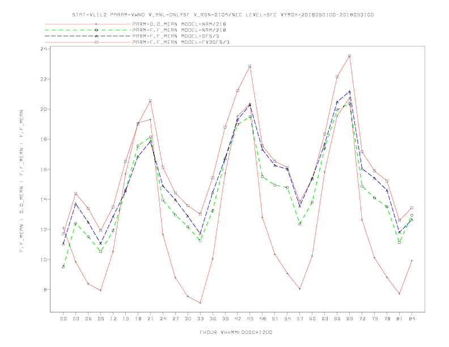The height and width of the screenshot is (347, 449).
Task: Click y-axis tick label 16
Action: (44, 169)
